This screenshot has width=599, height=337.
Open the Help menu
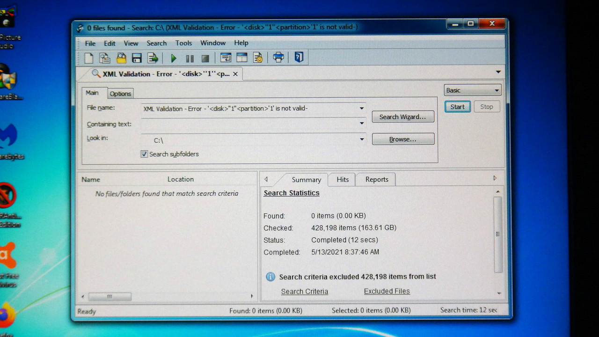[241, 43]
